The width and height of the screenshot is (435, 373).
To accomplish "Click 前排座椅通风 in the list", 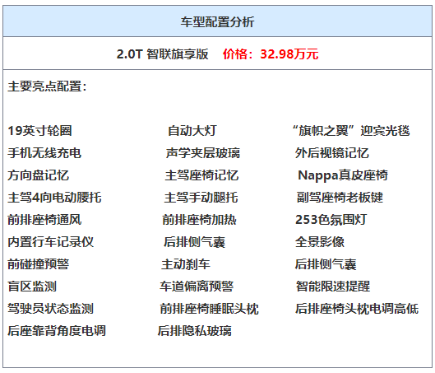I will pyautogui.click(x=44, y=220).
